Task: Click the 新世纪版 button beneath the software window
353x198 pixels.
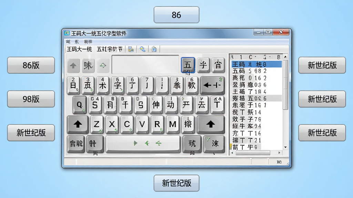Action: pos(176,183)
